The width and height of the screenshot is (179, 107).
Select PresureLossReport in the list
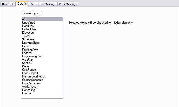[42, 76]
